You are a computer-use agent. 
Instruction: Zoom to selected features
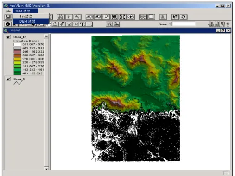106,17
